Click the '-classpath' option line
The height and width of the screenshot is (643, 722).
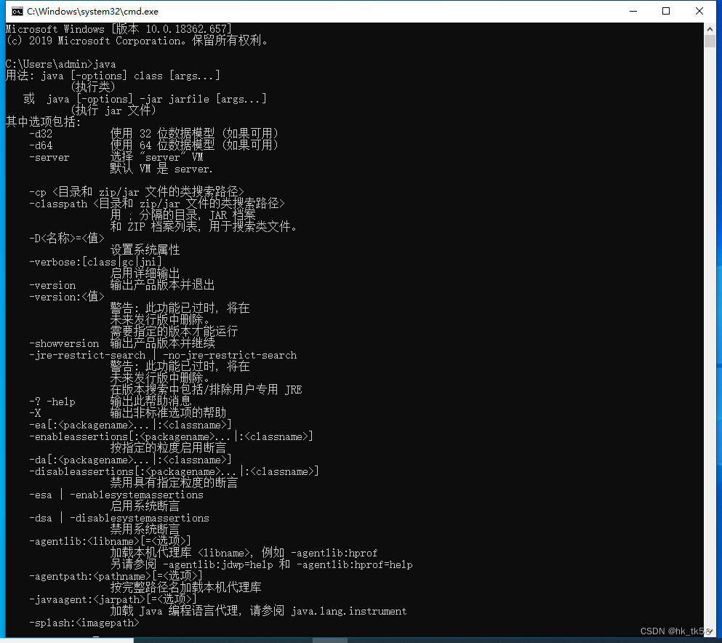pyautogui.click(x=157, y=204)
